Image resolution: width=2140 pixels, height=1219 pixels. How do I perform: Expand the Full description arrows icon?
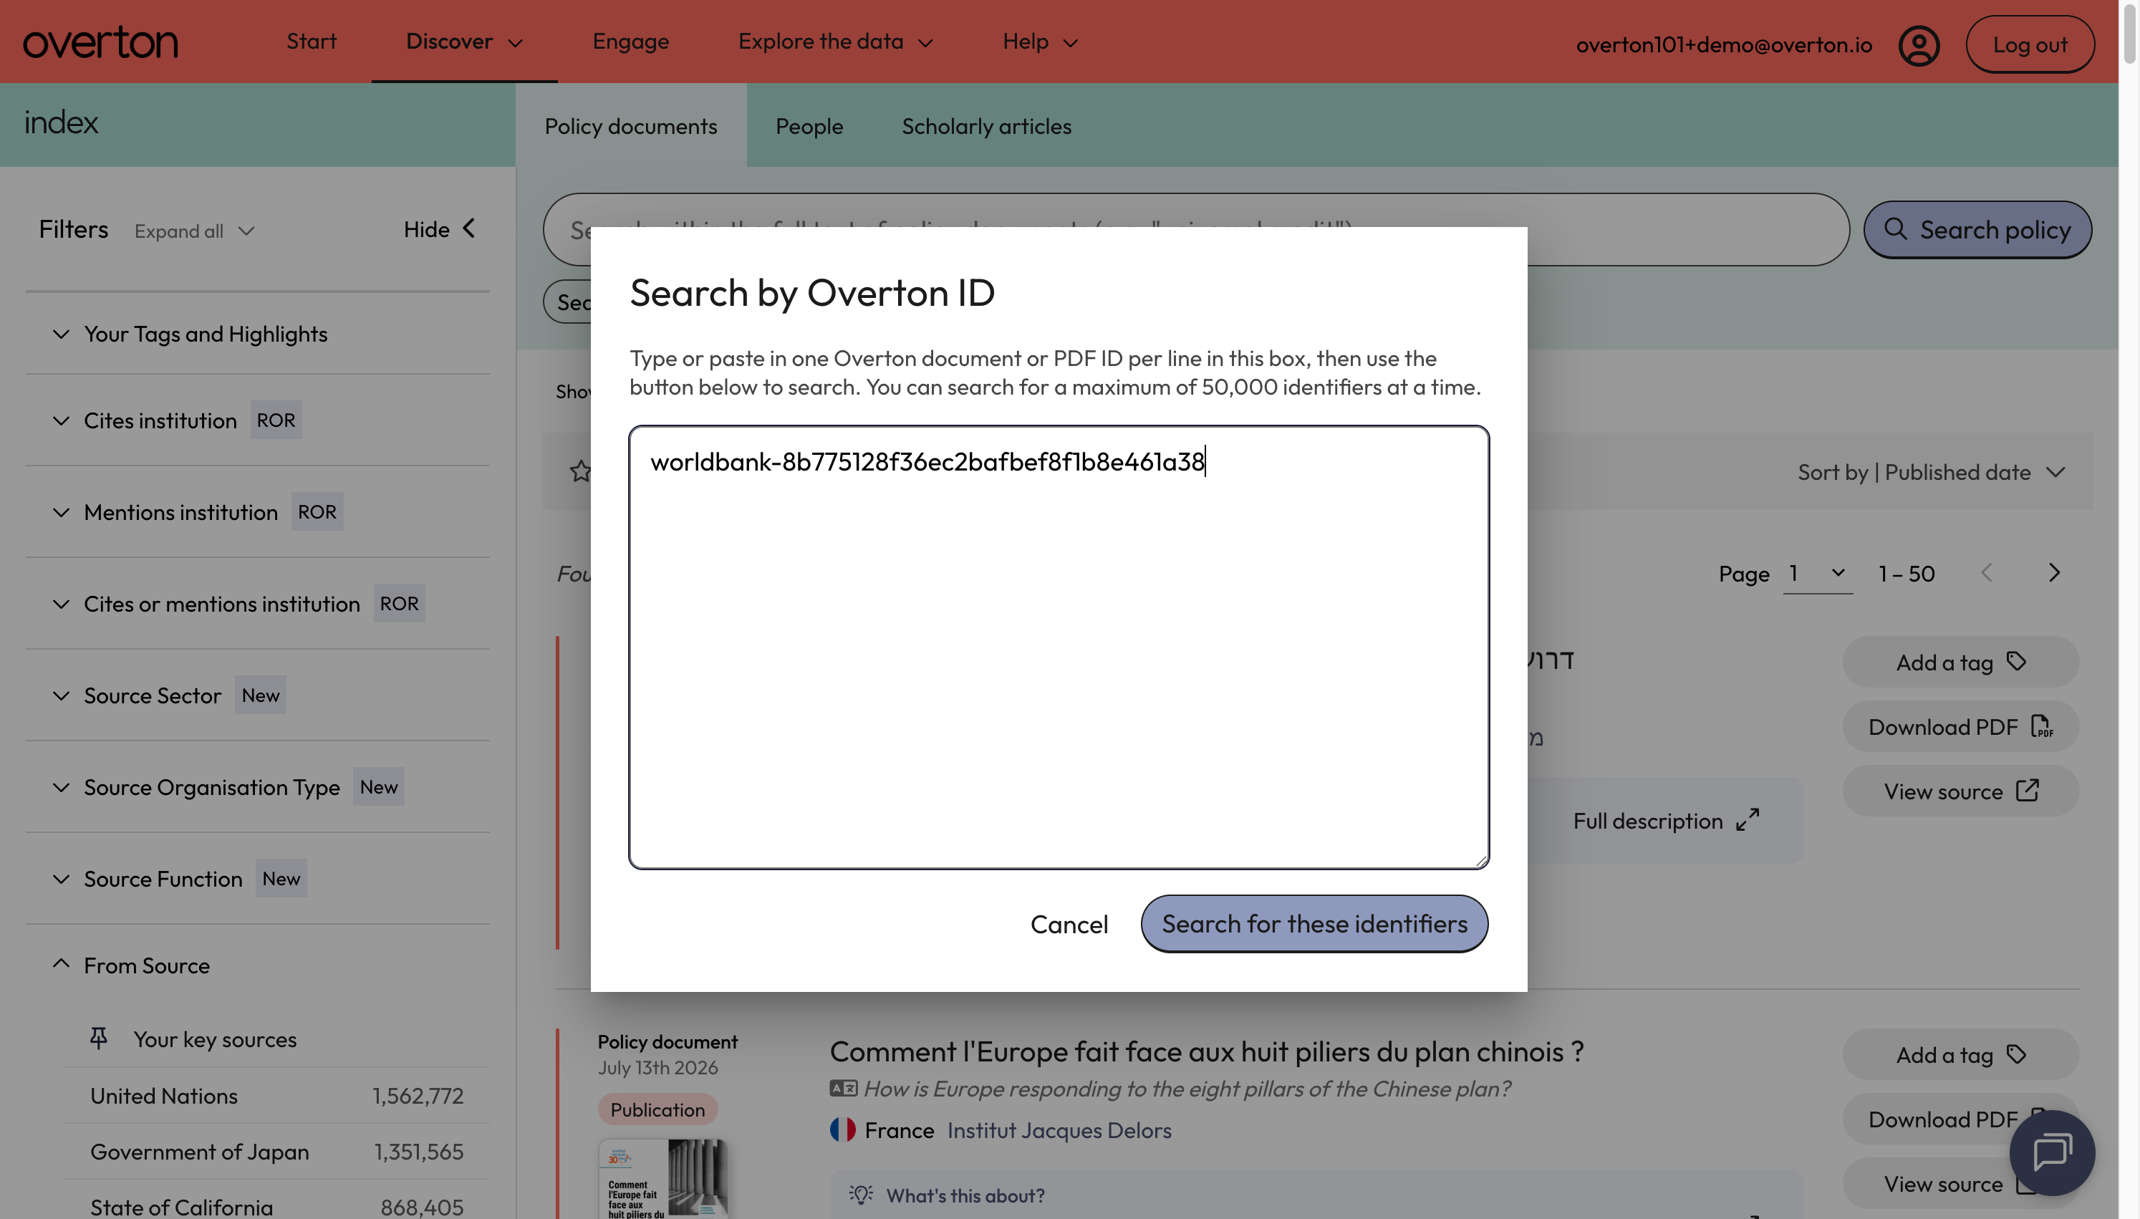(1748, 819)
